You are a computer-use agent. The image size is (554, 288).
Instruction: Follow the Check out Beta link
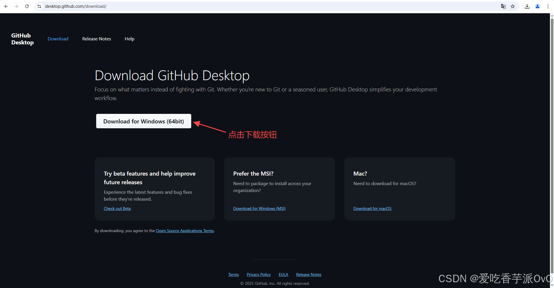coord(117,208)
